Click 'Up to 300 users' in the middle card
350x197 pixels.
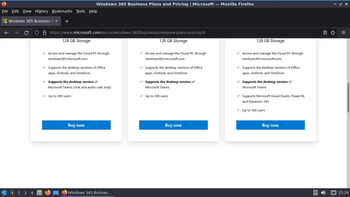pyautogui.click(x=157, y=96)
